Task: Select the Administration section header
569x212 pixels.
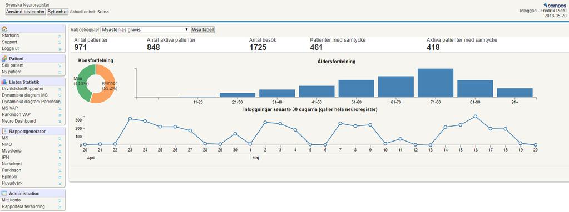Action: (33, 194)
